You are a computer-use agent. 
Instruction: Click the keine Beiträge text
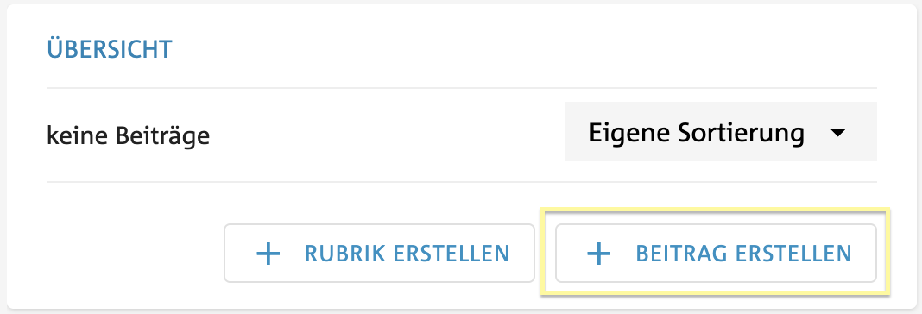tap(128, 136)
